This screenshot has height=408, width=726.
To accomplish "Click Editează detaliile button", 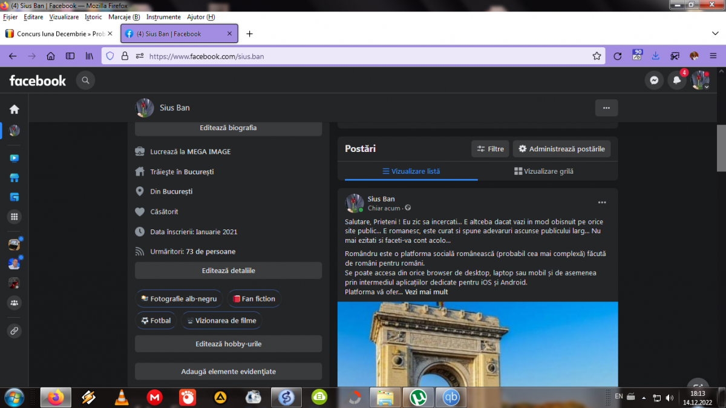I will coord(228,271).
